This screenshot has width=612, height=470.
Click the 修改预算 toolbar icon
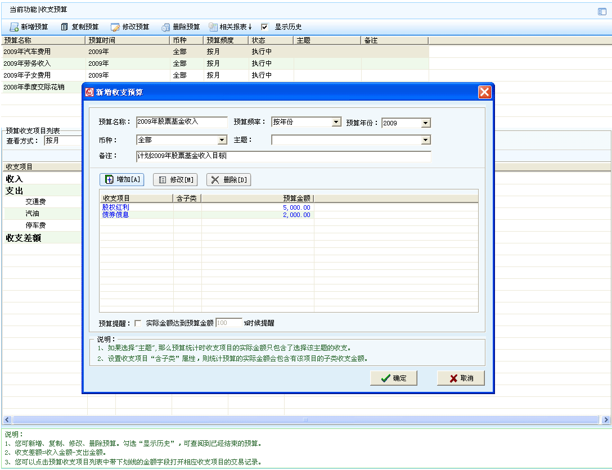pyautogui.click(x=115, y=27)
